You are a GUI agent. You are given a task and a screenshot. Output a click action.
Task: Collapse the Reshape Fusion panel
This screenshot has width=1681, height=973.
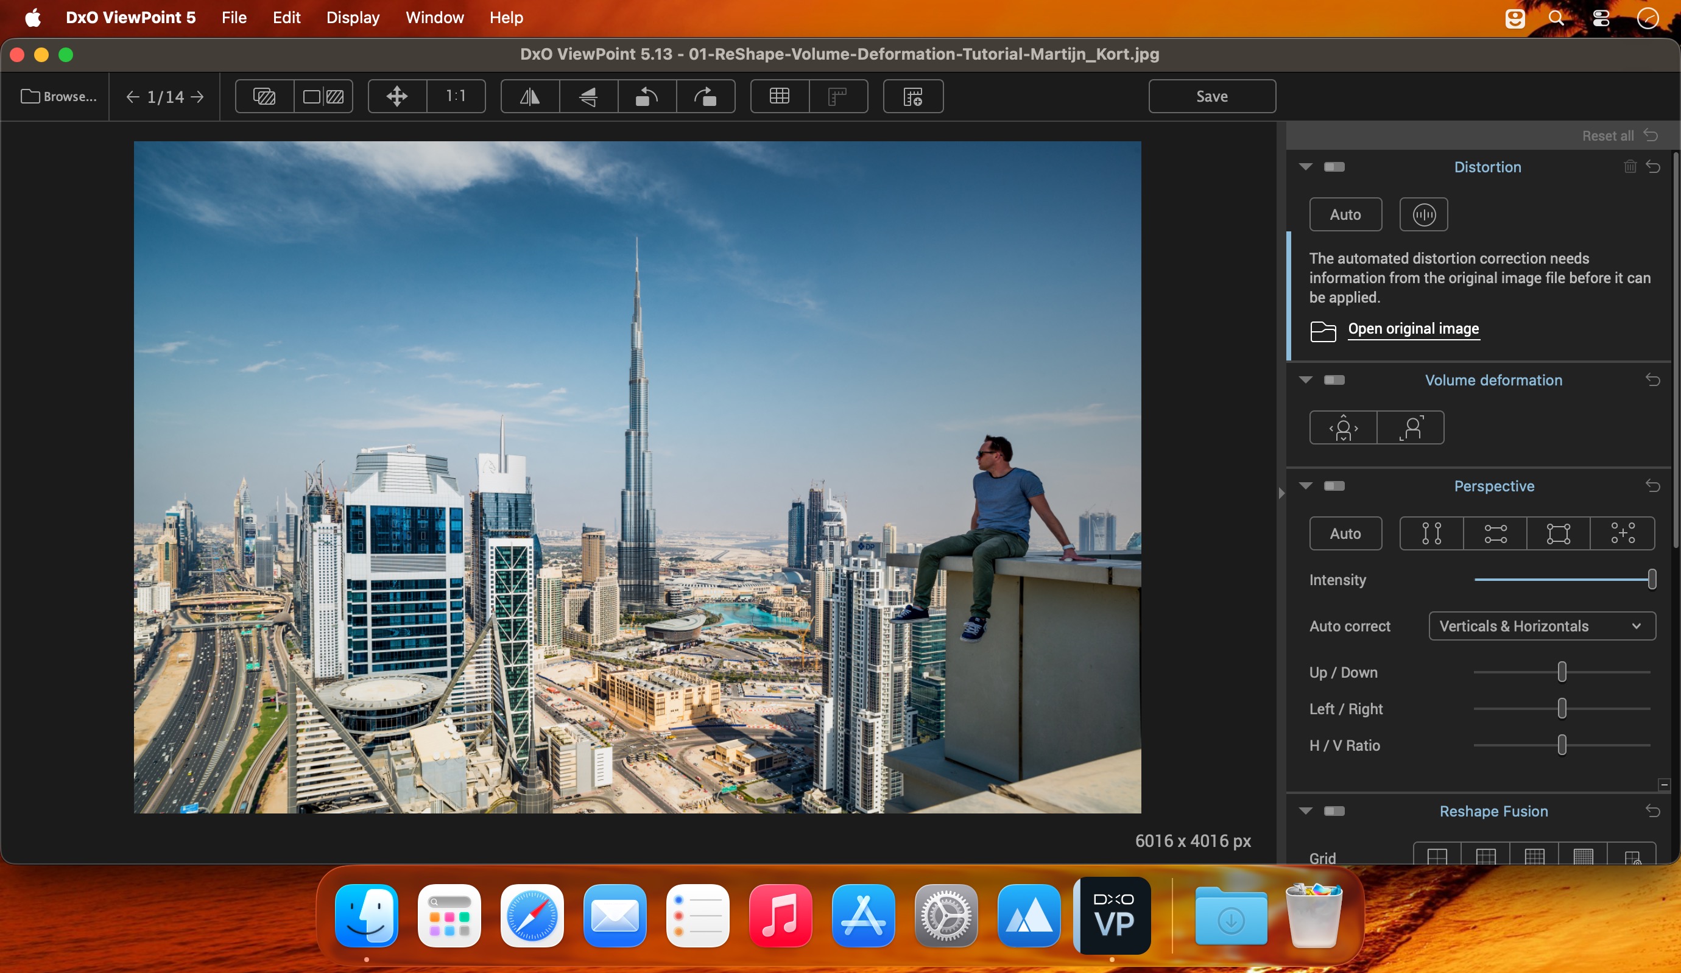pos(1305,811)
